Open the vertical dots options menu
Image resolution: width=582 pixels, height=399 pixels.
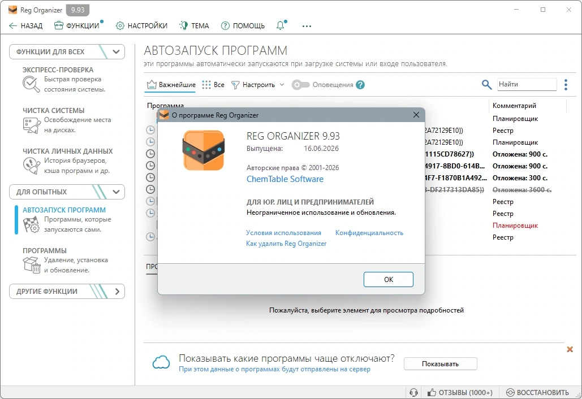tap(566, 85)
